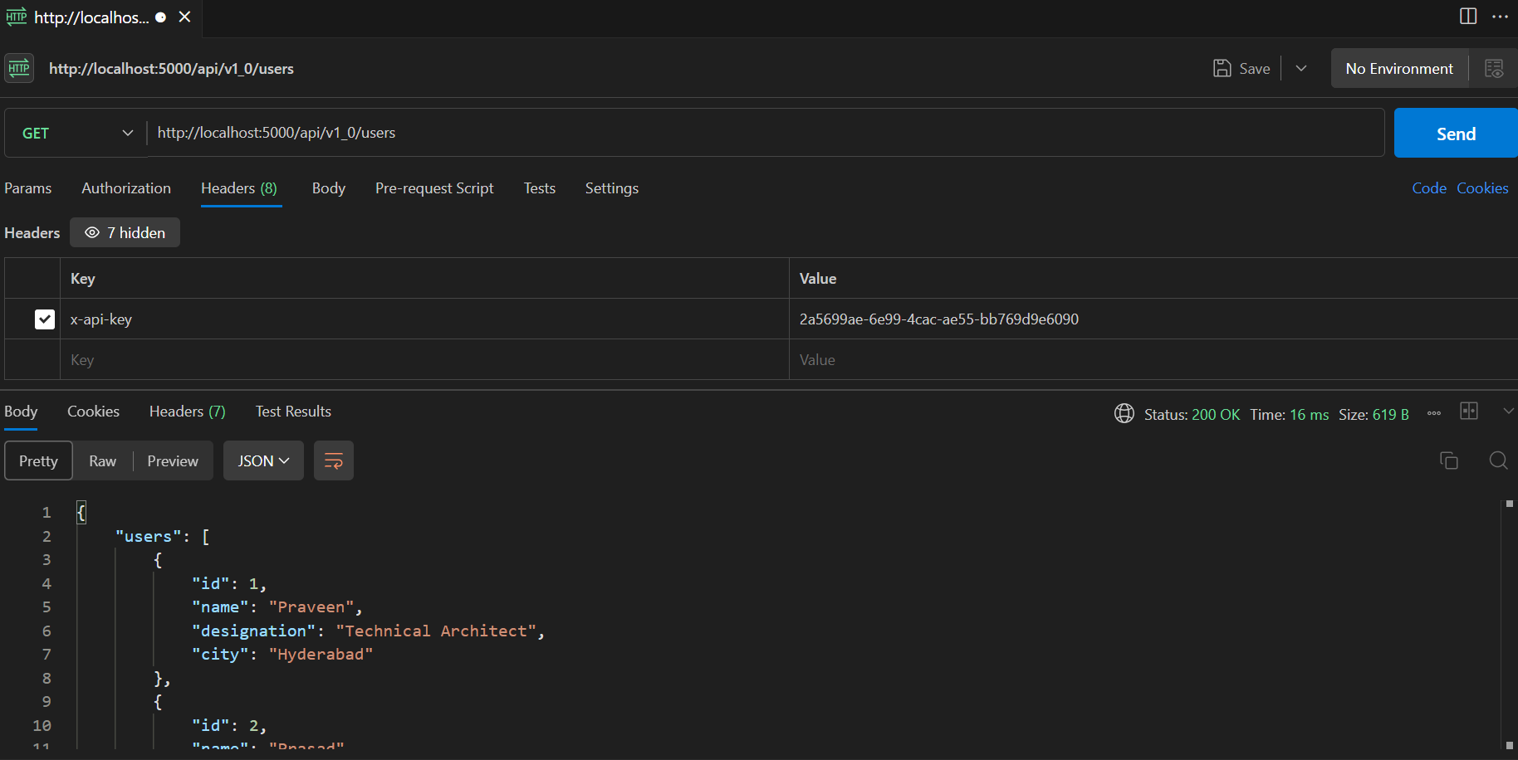This screenshot has height=760, width=1518.
Task: Select the Pretty response view
Action: pyautogui.click(x=39, y=460)
